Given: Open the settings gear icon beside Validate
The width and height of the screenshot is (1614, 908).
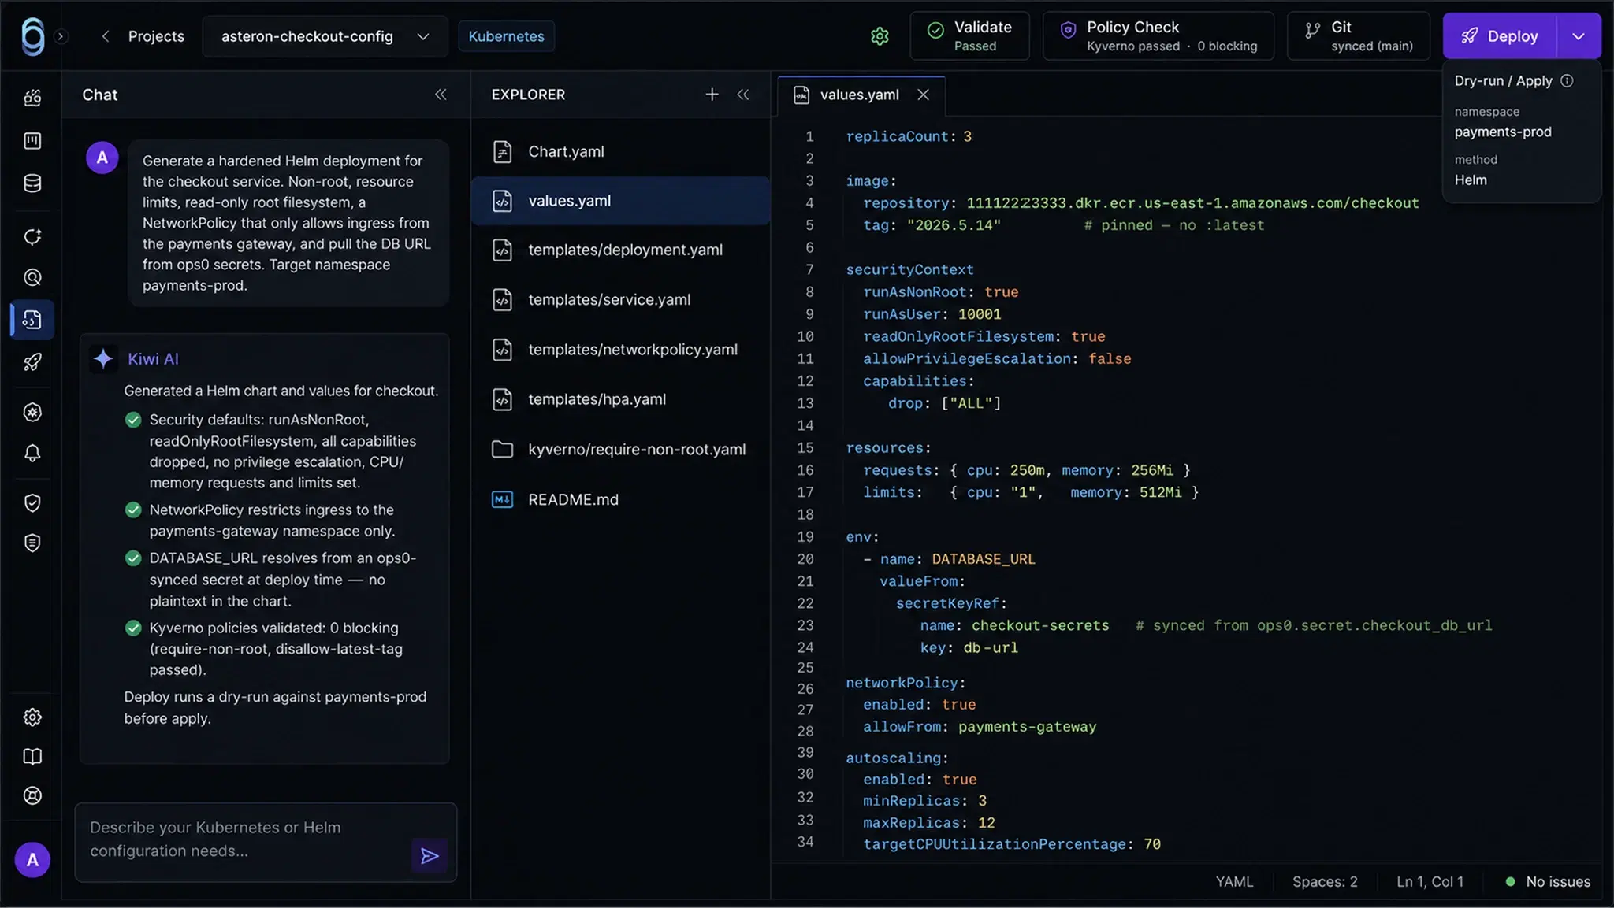Looking at the screenshot, I should point(880,36).
